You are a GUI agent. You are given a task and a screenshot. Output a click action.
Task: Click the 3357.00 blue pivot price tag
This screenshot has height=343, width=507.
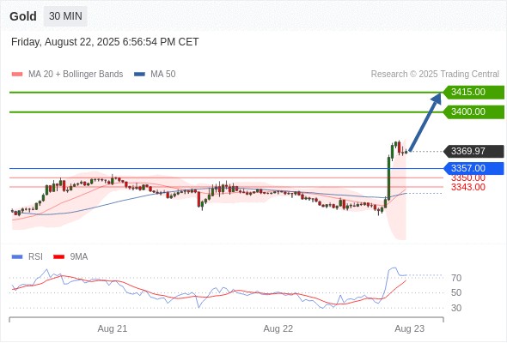coord(473,168)
